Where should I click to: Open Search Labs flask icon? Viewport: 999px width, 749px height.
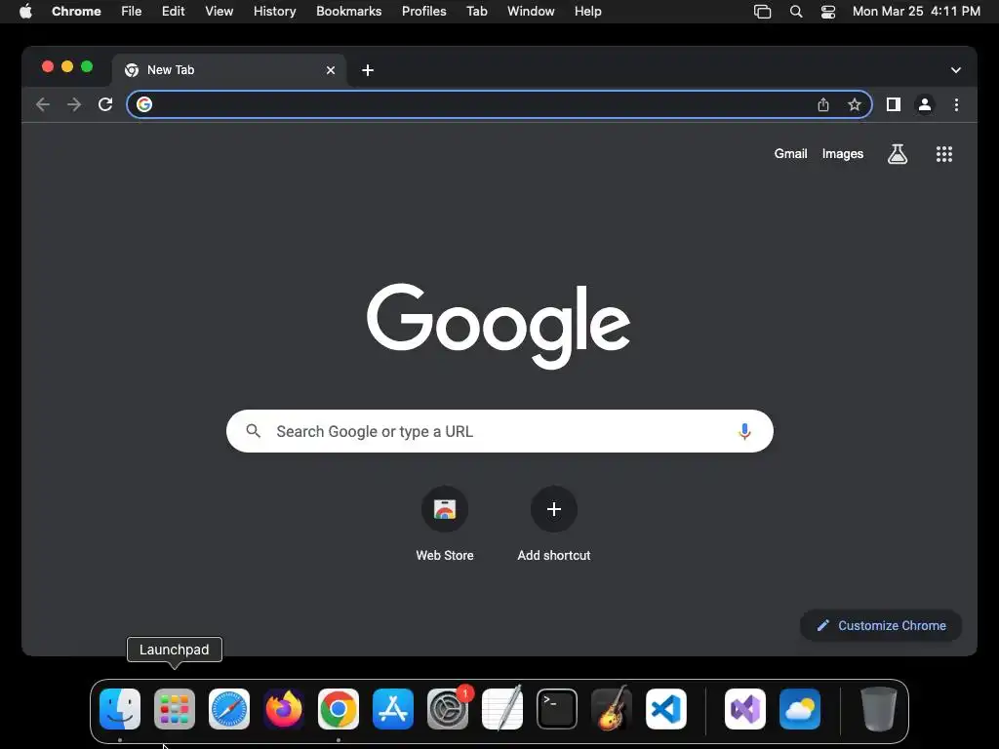[898, 153]
